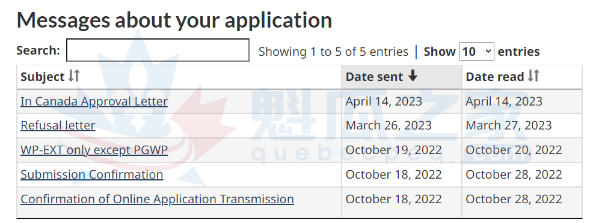This screenshot has width=593, height=223.
Task: Click the Date read column header text
Action: 495,77
